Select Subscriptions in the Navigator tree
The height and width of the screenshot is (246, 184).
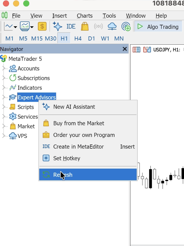[34, 78]
